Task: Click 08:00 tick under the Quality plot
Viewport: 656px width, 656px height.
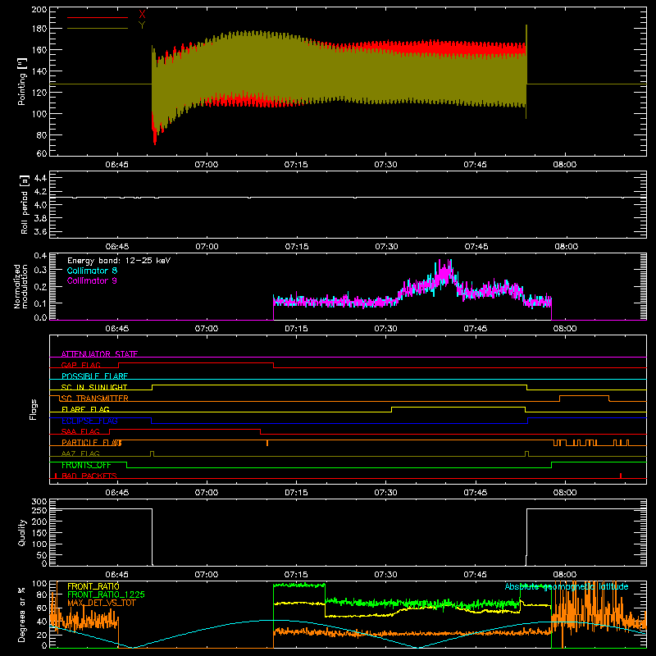Action: click(564, 575)
